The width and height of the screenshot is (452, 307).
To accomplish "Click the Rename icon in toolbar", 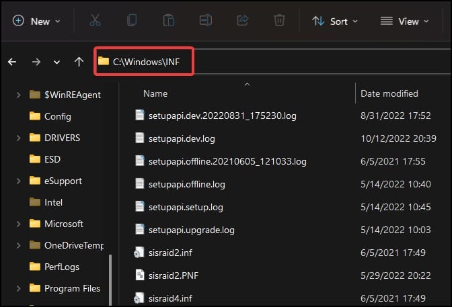I will click(x=206, y=21).
